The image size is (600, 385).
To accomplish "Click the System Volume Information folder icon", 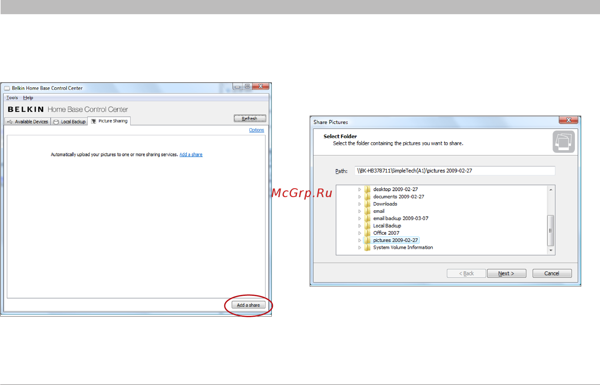I will click(x=367, y=247).
